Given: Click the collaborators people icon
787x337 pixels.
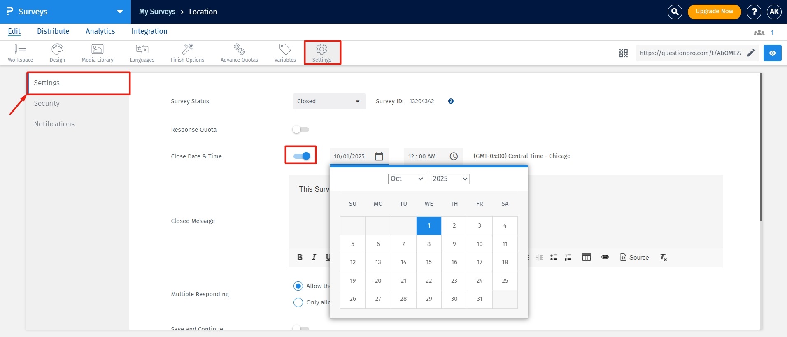Looking at the screenshot, I should pos(759,33).
